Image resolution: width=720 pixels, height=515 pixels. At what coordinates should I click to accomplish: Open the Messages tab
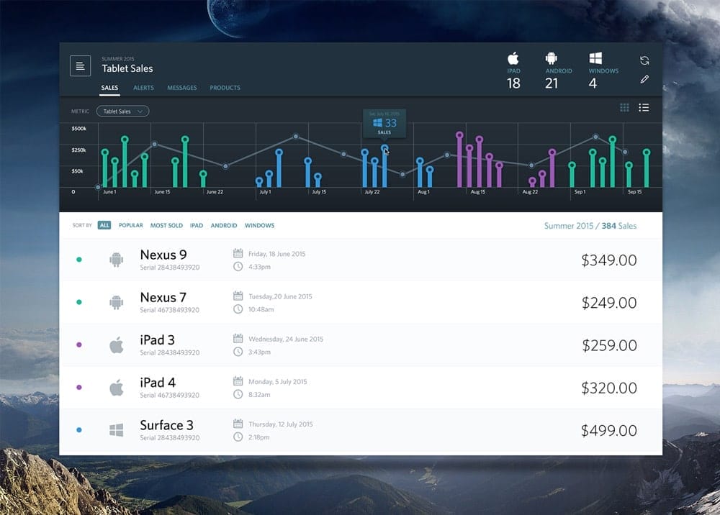pos(182,88)
